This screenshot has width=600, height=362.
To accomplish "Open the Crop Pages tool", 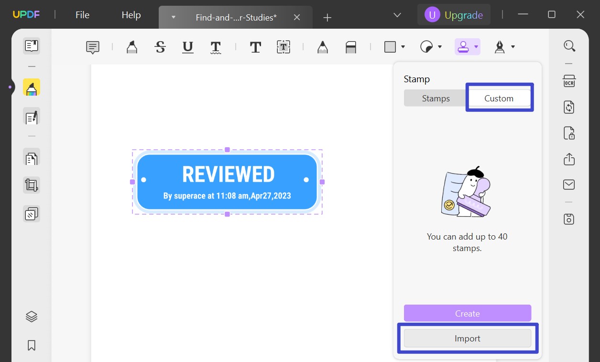I will pyautogui.click(x=31, y=185).
